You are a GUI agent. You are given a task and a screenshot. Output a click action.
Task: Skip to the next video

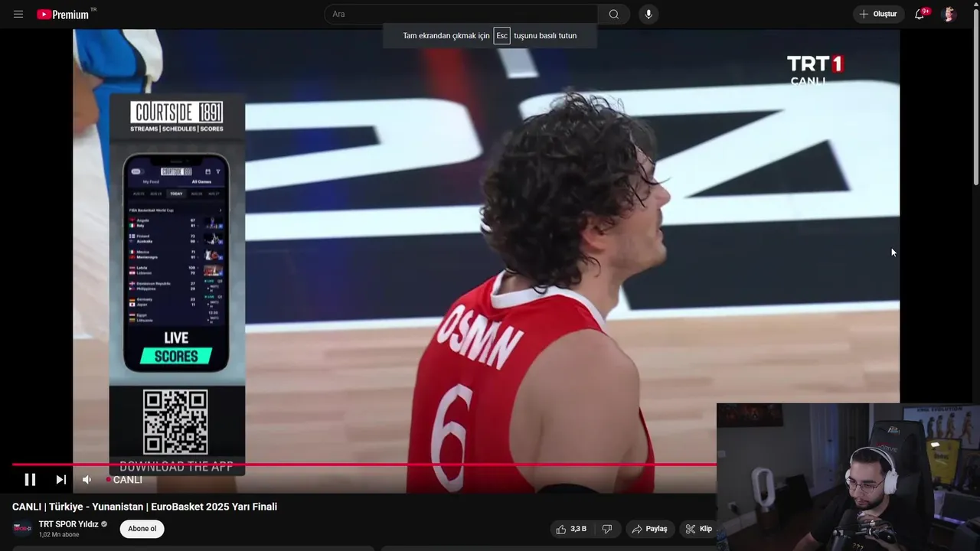(60, 480)
